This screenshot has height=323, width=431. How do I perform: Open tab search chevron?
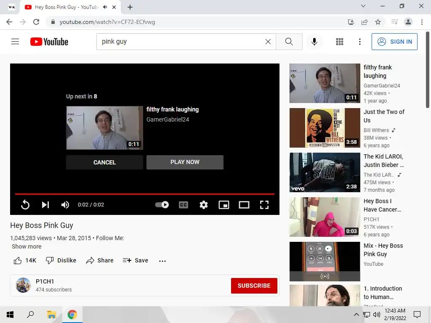pos(363,6)
